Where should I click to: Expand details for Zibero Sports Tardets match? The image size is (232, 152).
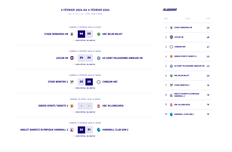pos(85,112)
